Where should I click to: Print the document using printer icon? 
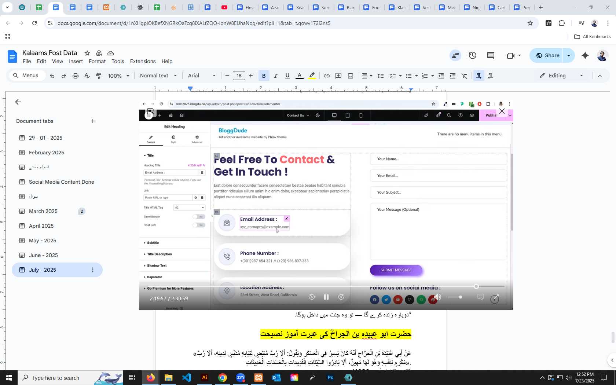(76, 76)
